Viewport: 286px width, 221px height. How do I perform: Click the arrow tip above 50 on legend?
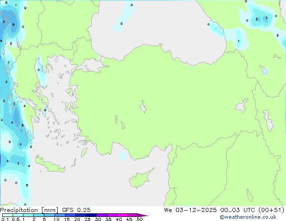click(x=143, y=215)
